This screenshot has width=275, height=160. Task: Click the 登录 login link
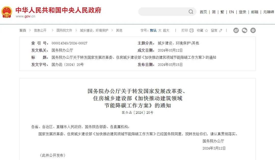tap(243, 12)
